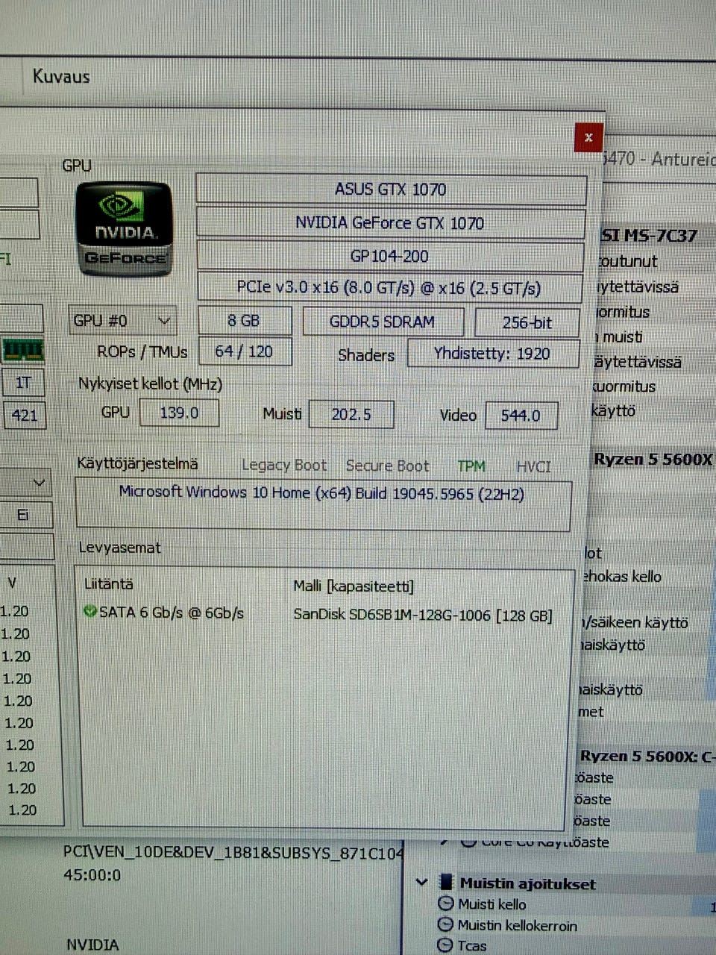Image resolution: width=716 pixels, height=955 pixels.
Task: Open the left-side dropdown beside Käyttöjärjestelmä
Action: [27, 483]
